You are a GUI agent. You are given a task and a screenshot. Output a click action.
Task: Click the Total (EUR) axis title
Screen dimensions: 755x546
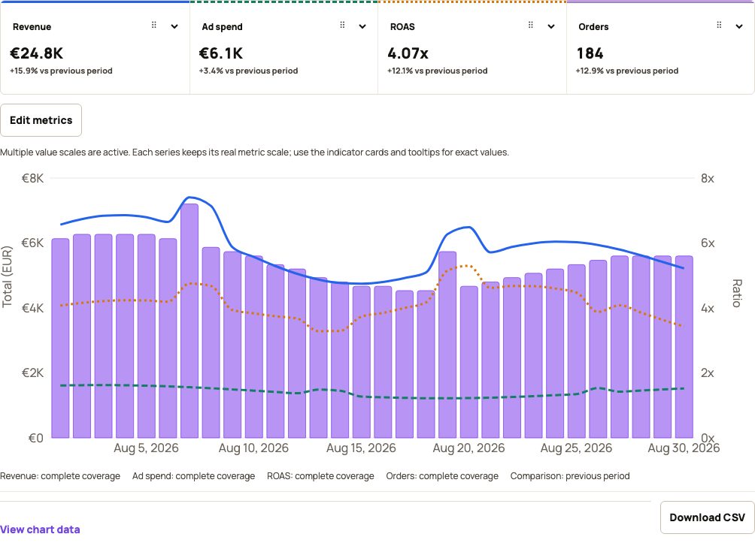click(x=7, y=276)
